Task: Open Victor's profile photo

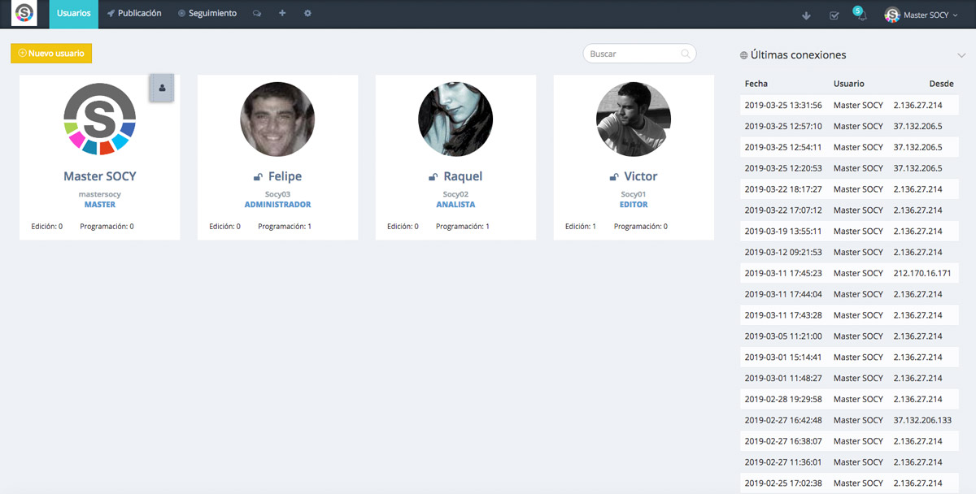Action: [634, 119]
